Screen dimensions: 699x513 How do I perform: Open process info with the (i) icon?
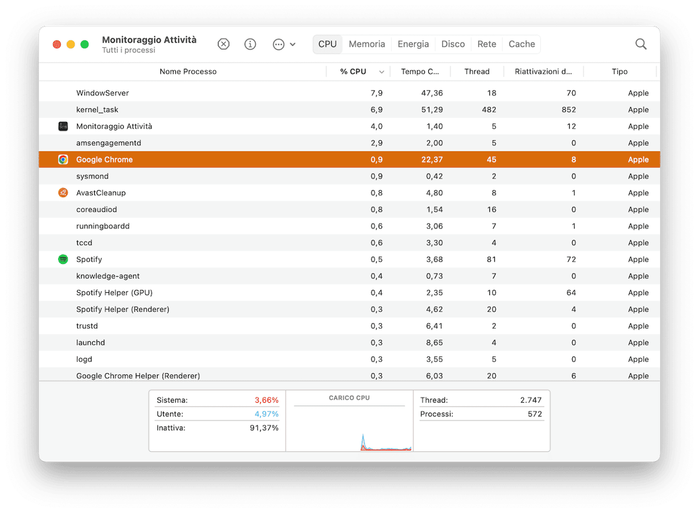point(250,44)
